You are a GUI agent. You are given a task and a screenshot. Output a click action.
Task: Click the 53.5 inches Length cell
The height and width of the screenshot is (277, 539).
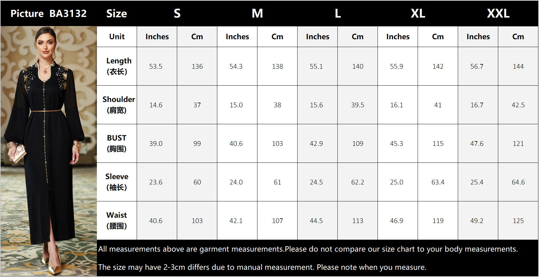point(156,67)
